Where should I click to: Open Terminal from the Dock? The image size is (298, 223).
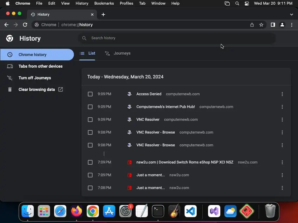click(x=158, y=211)
